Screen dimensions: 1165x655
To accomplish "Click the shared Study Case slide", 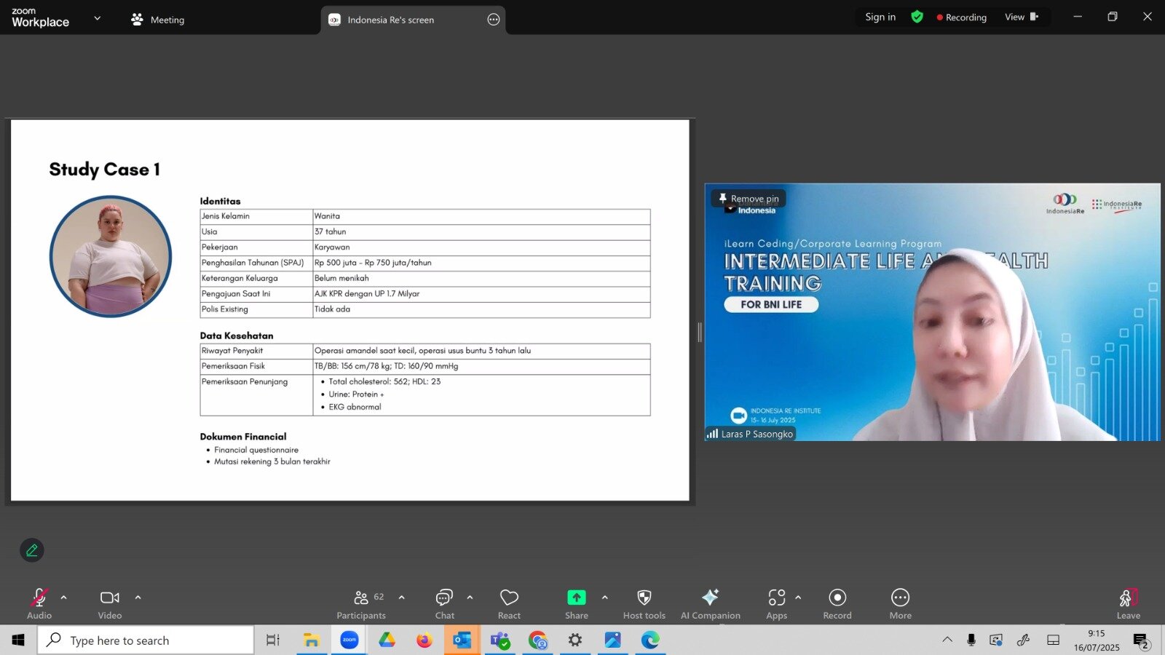I will (350, 310).
